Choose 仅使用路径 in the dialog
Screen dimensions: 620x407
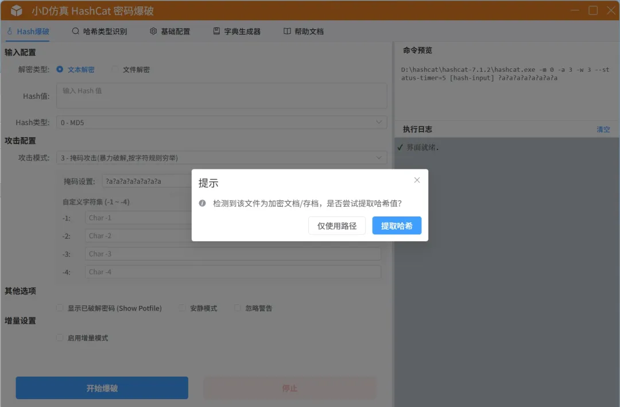(337, 226)
